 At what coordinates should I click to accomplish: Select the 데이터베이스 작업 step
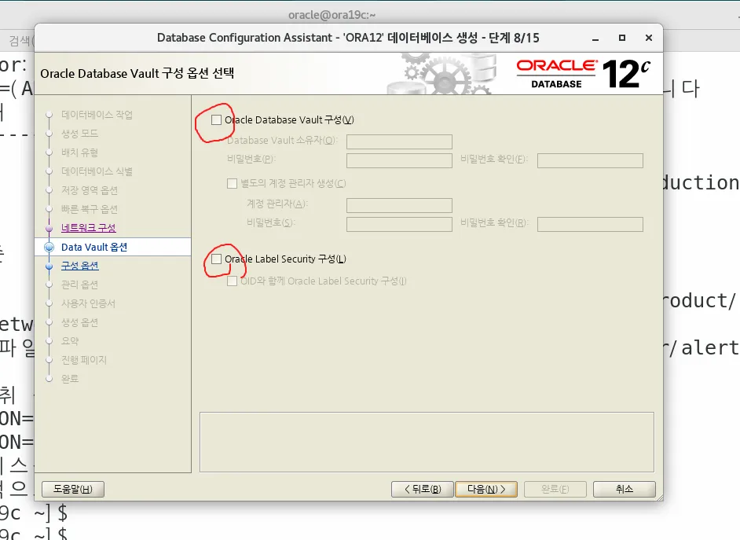97,115
